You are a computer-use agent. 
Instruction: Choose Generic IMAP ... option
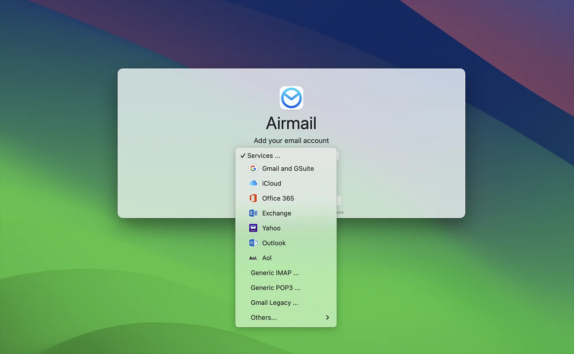click(286, 273)
